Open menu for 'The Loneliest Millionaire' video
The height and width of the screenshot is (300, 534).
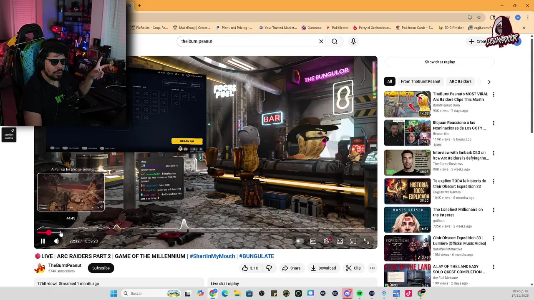pos(494,210)
